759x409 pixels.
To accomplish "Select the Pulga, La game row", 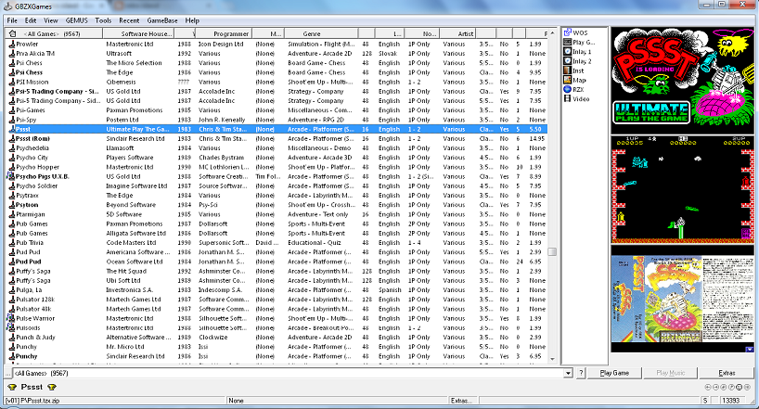I will click(277, 290).
